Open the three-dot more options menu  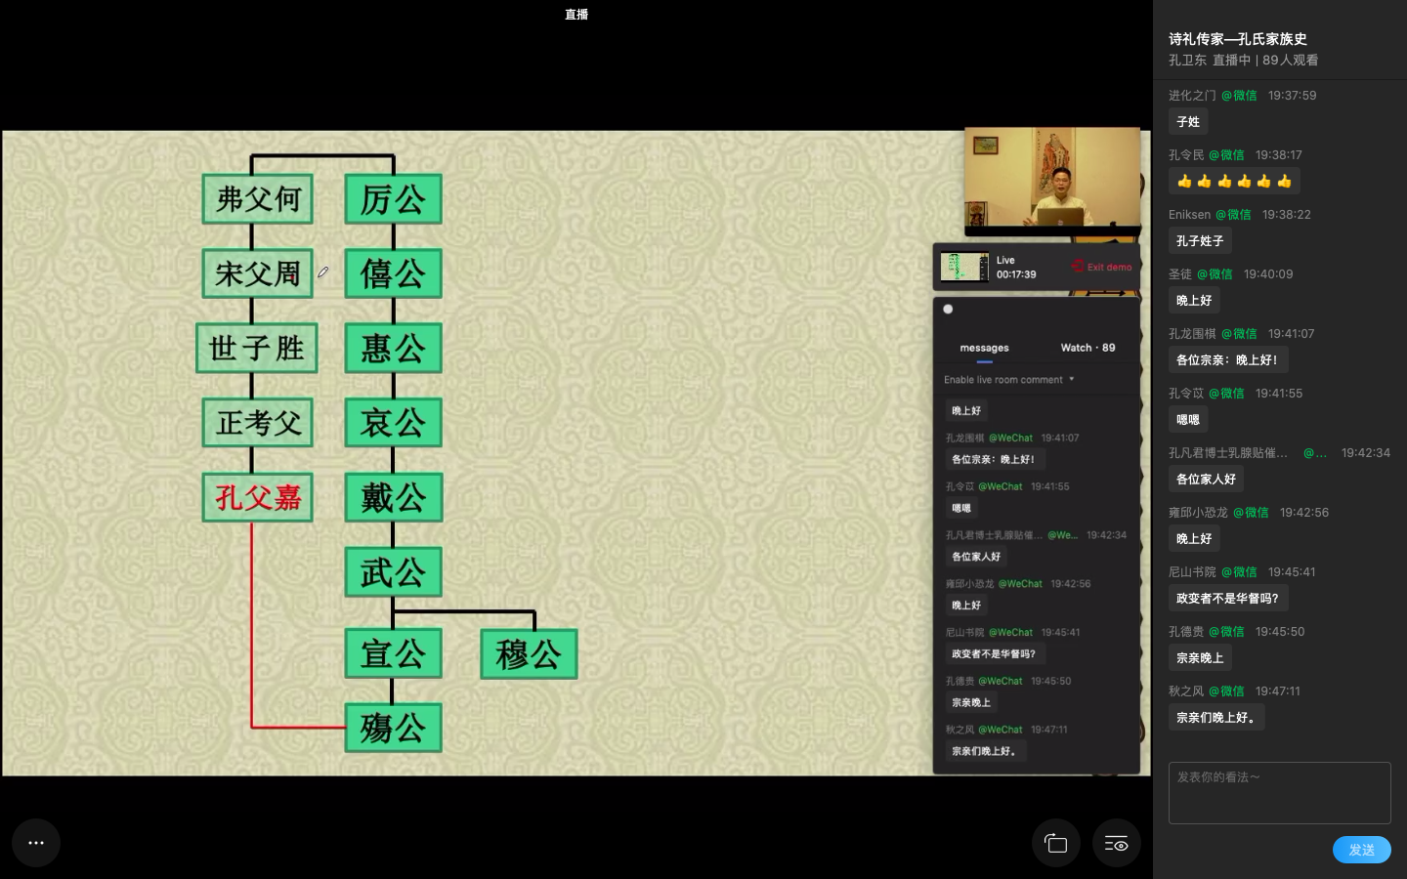click(36, 843)
